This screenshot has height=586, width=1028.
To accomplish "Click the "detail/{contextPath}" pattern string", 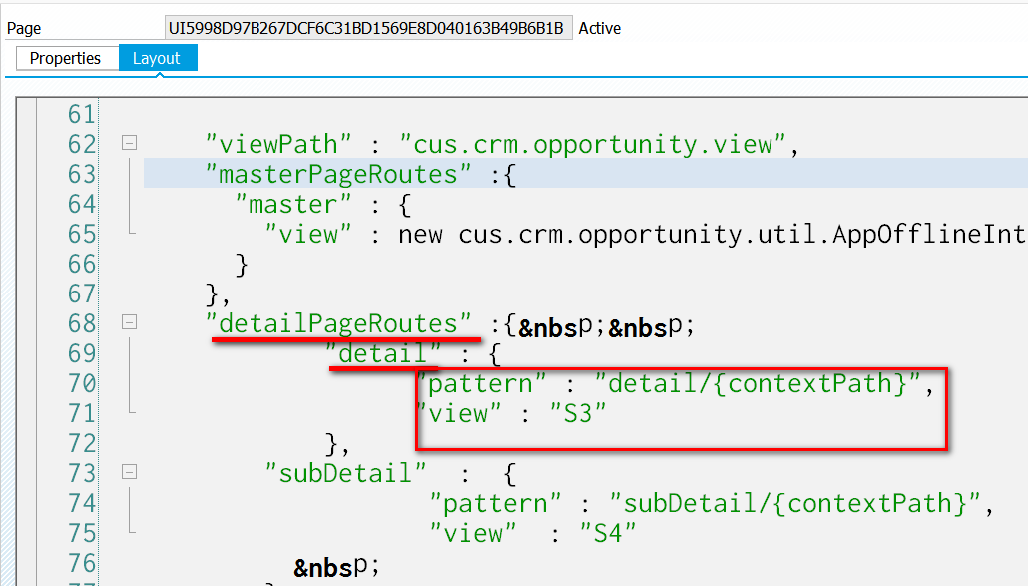I will point(759,383).
